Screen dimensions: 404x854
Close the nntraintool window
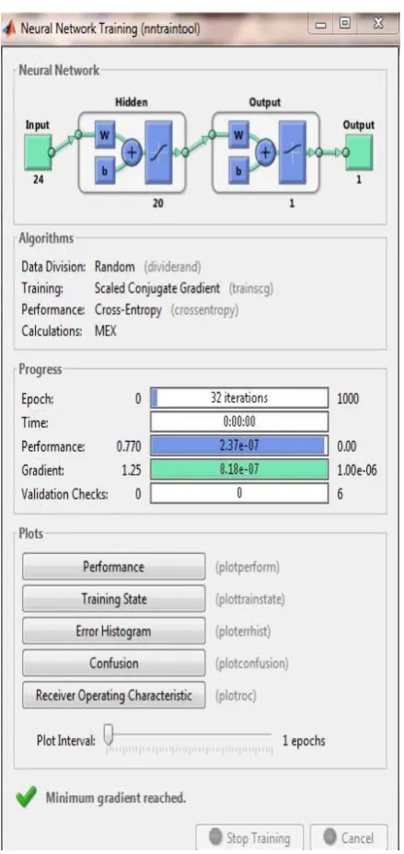[378, 24]
